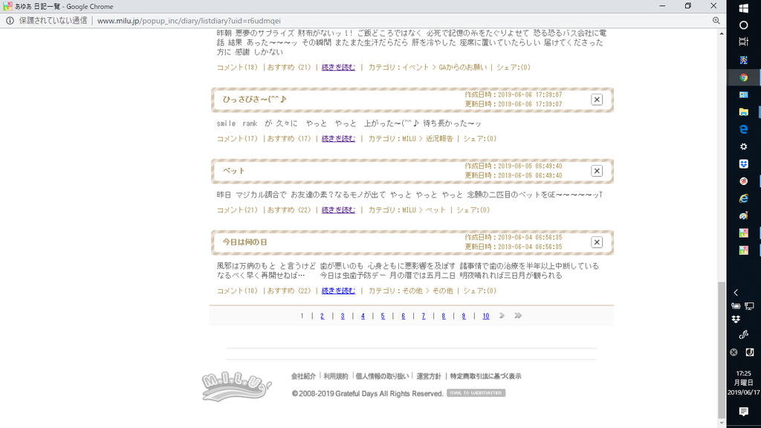Go to next page with single arrow
The image size is (761, 428).
point(502,316)
